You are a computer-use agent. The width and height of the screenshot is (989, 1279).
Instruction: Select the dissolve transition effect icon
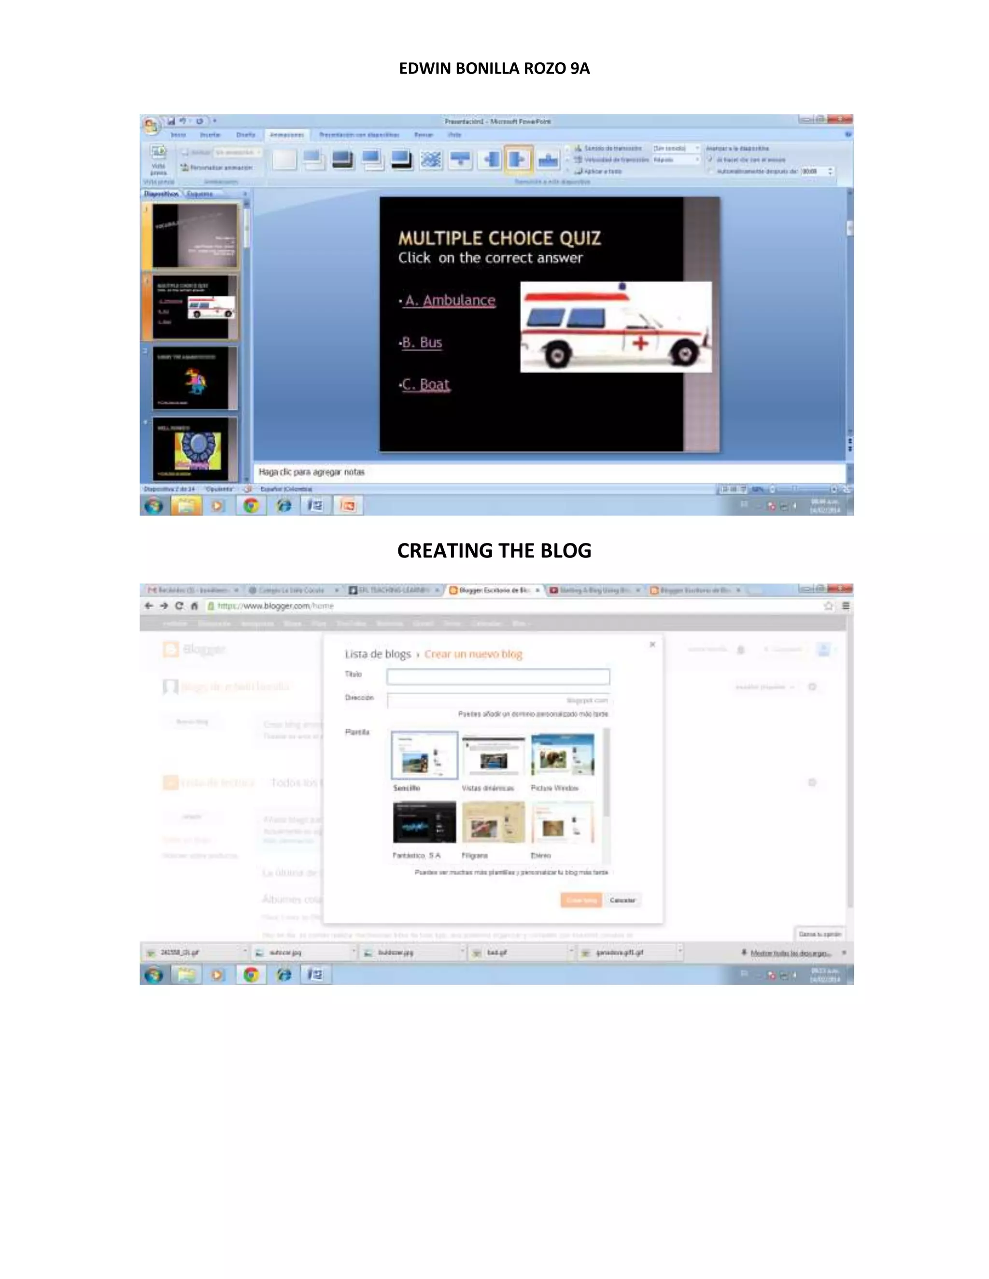click(x=431, y=159)
